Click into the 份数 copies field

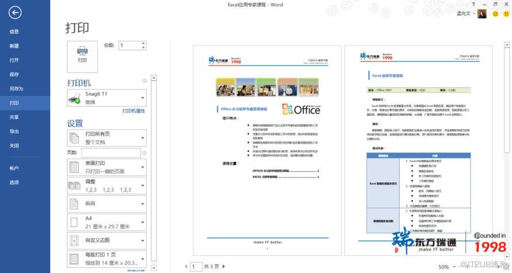[129, 45]
